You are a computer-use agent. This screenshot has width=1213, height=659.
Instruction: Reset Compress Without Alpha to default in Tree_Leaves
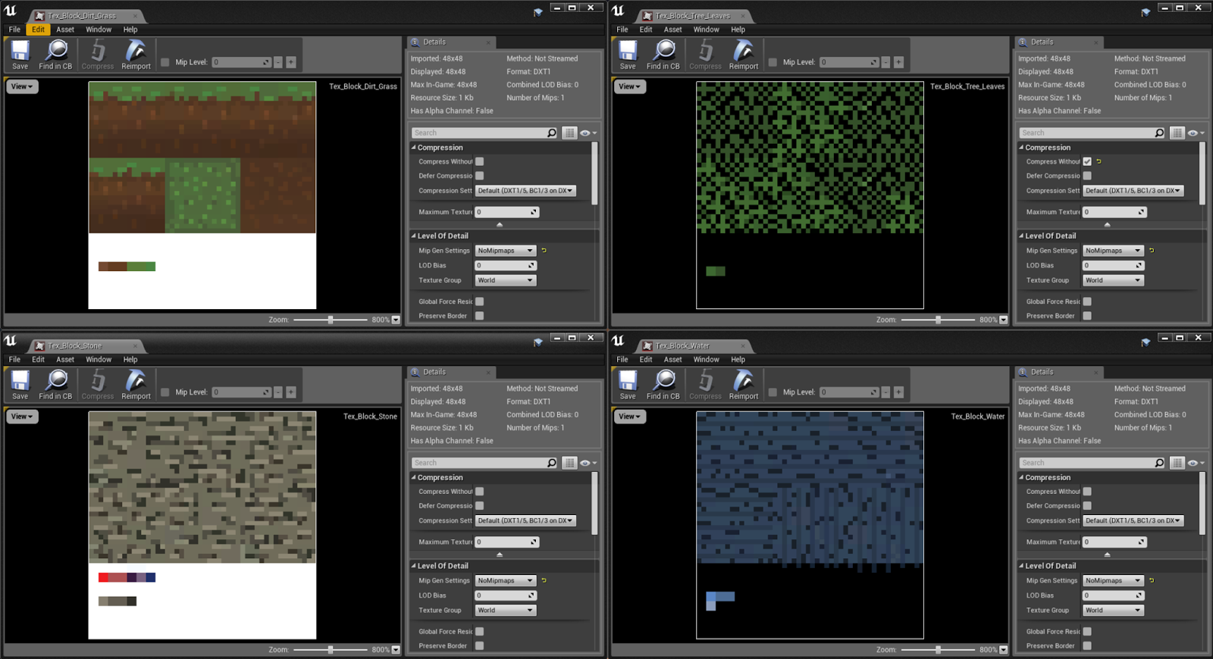(x=1099, y=161)
